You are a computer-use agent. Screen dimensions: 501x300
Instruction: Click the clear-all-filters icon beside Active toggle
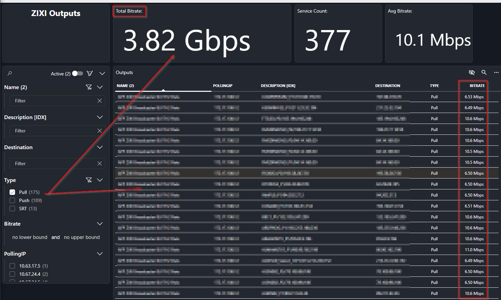pyautogui.click(x=90, y=73)
